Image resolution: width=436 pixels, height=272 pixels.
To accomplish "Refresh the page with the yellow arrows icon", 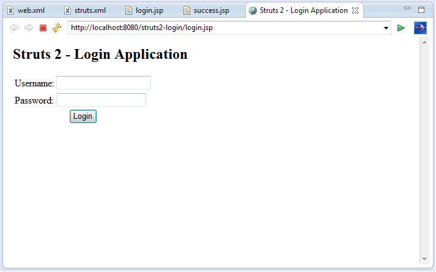I will pos(57,28).
